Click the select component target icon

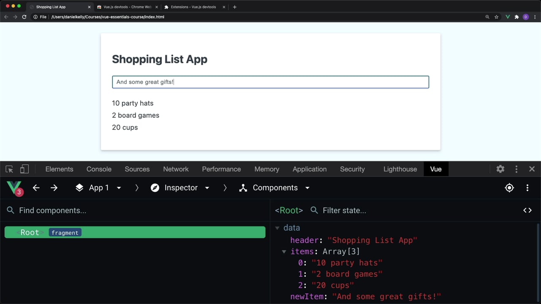[509, 188]
